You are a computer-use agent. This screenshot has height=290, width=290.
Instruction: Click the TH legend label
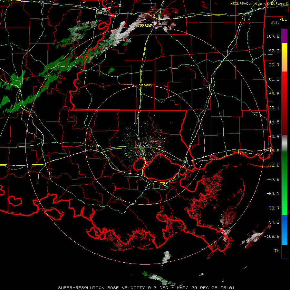pos(277,251)
